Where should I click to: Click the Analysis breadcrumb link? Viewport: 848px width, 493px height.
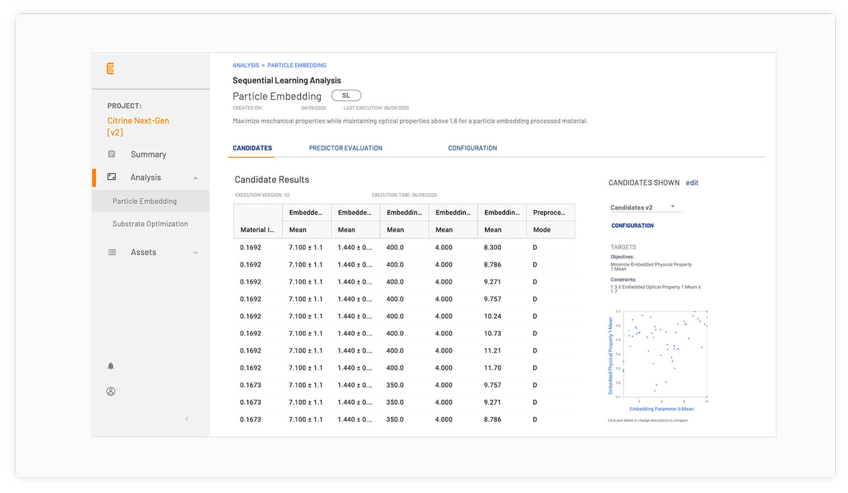click(245, 65)
